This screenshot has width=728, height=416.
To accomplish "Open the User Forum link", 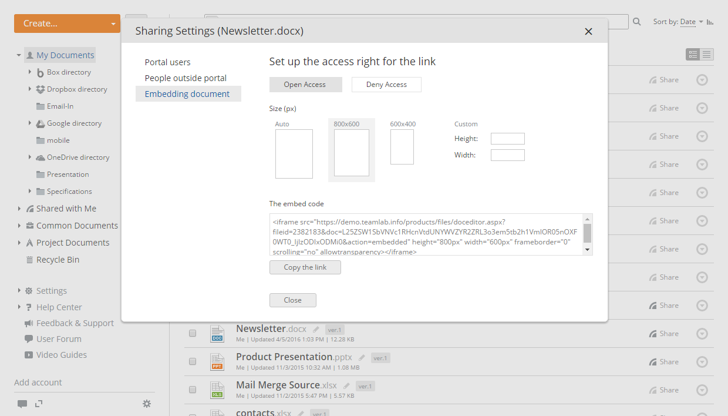I will pyautogui.click(x=59, y=339).
